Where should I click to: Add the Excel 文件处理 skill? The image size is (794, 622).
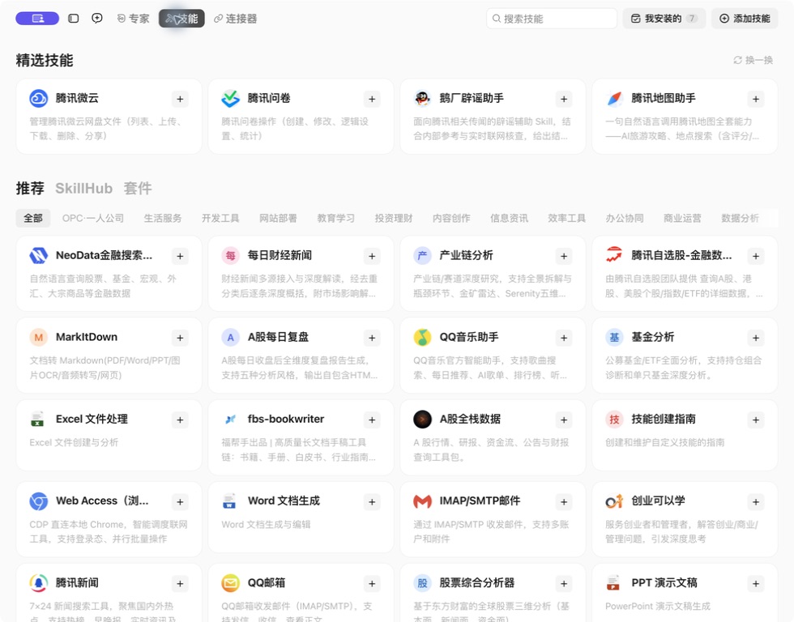180,420
